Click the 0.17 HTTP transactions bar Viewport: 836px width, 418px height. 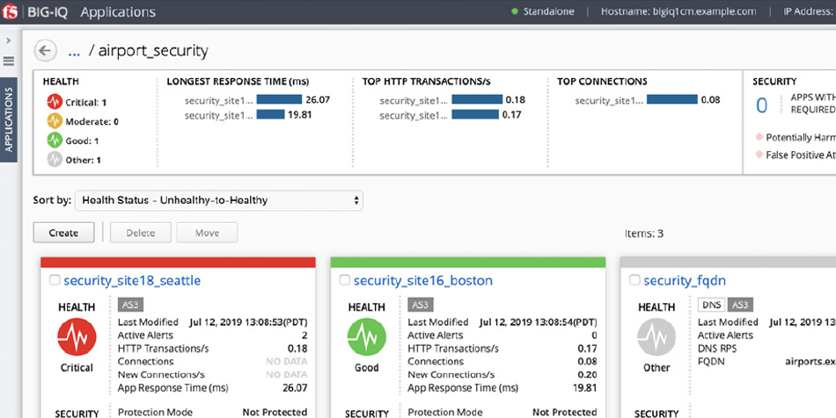(475, 114)
